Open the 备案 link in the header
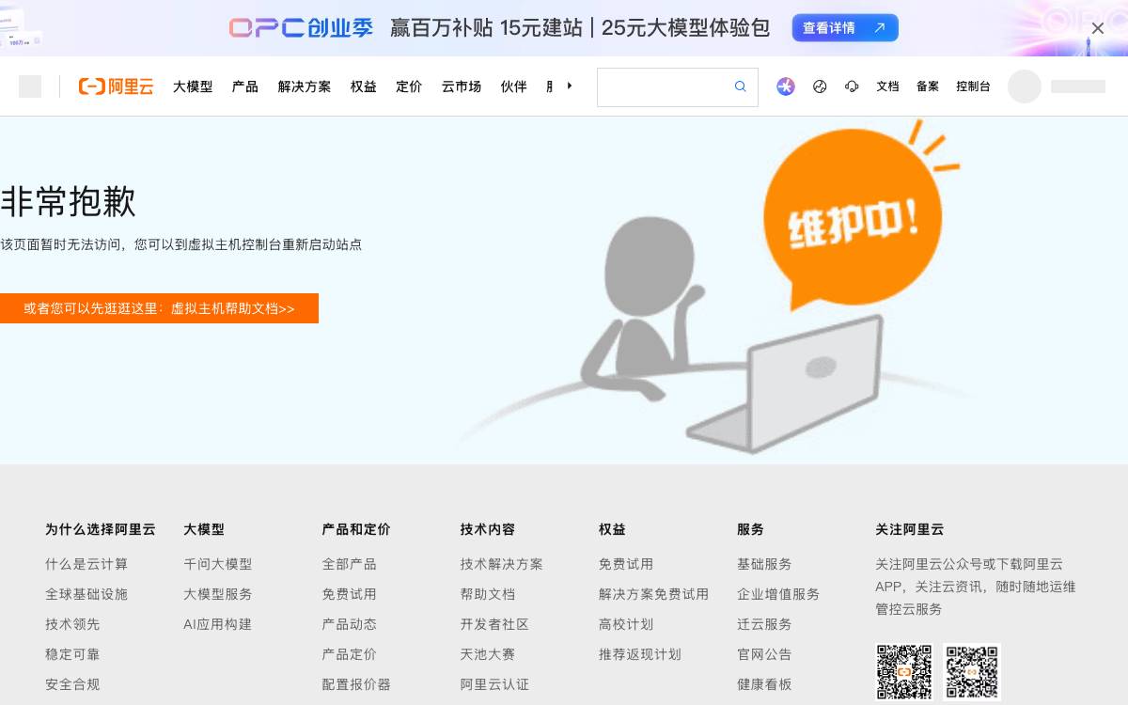This screenshot has width=1128, height=705. point(928,86)
